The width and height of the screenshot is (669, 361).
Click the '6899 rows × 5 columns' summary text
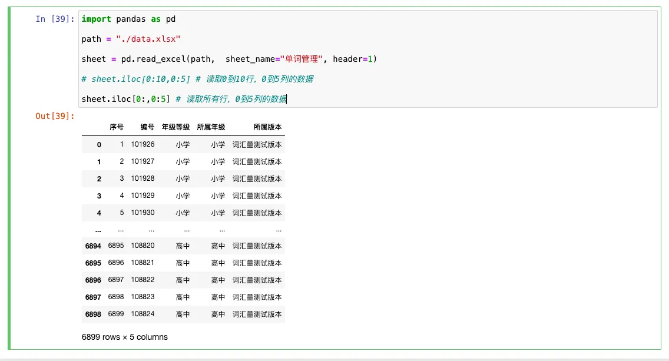point(125,337)
